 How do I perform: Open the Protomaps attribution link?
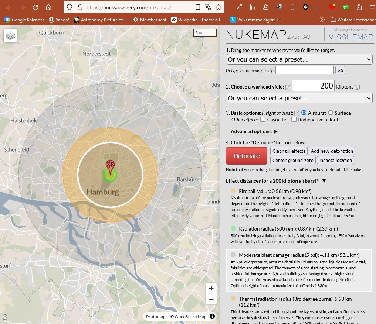[157, 317]
